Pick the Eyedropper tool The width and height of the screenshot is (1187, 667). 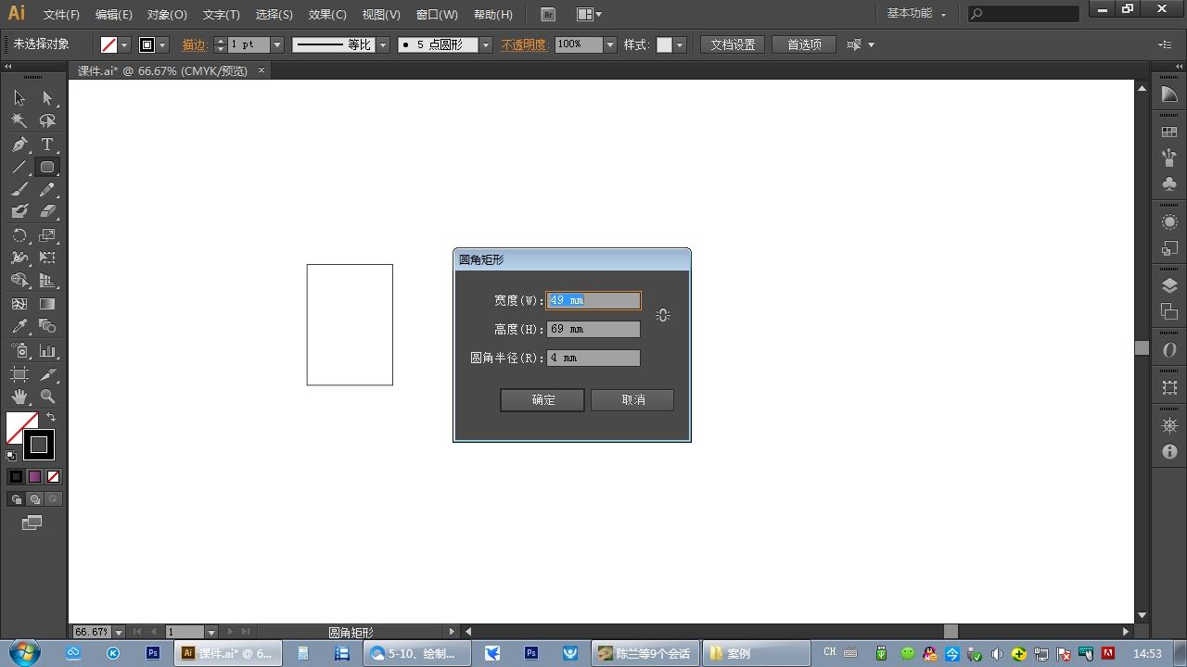[x=19, y=326]
